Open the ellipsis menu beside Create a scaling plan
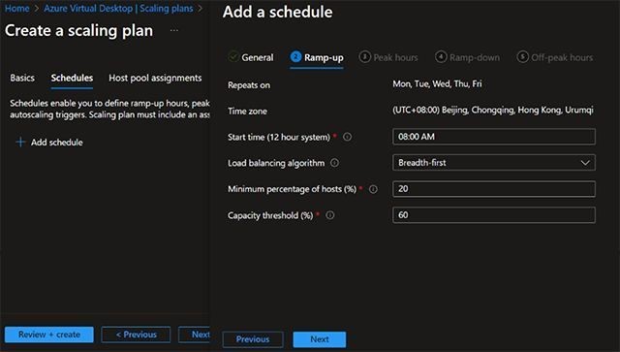 (174, 30)
